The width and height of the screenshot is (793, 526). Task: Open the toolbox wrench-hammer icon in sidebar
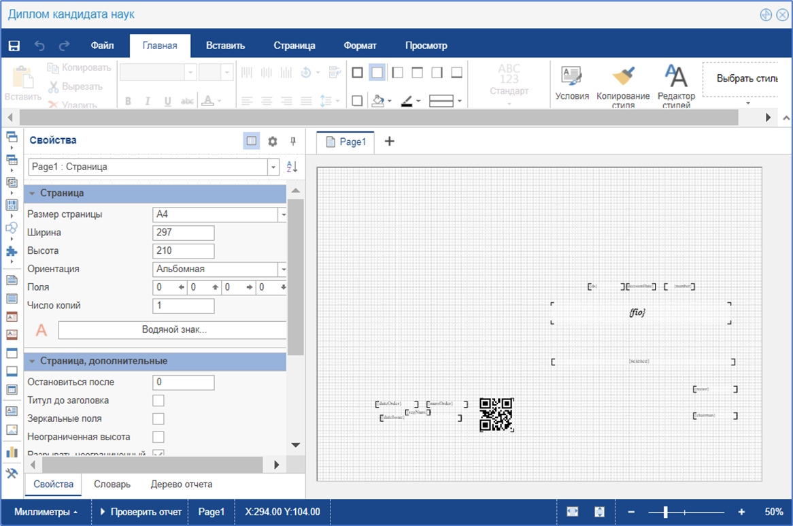(x=12, y=474)
